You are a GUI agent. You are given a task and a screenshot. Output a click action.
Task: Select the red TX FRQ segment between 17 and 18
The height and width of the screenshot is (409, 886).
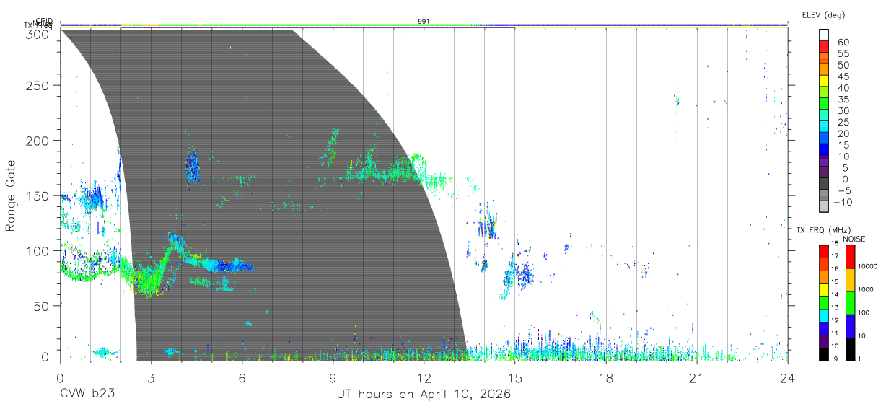tap(824, 251)
